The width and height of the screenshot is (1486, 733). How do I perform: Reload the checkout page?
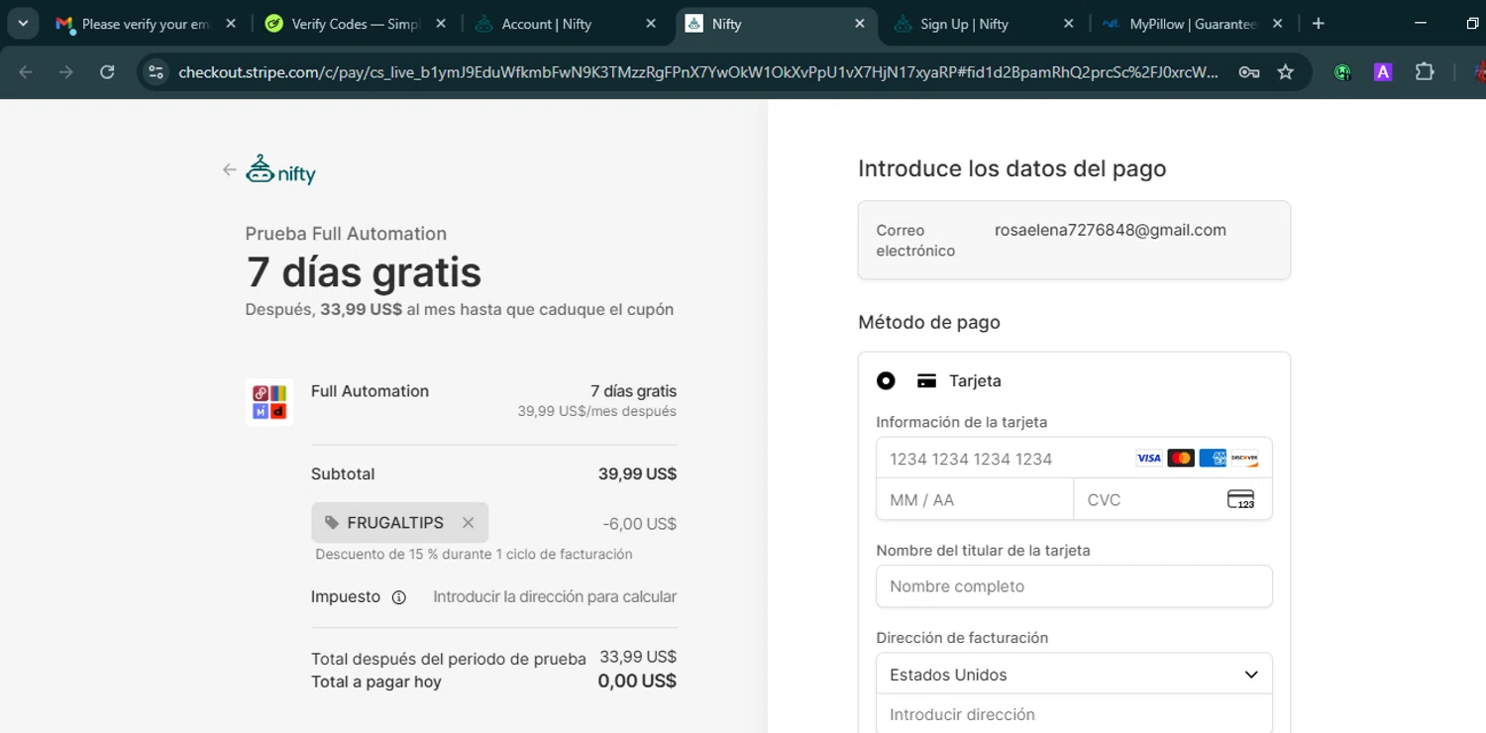(x=107, y=72)
